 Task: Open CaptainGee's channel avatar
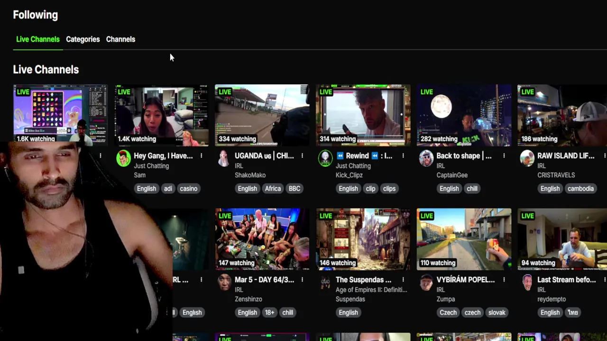(x=426, y=158)
